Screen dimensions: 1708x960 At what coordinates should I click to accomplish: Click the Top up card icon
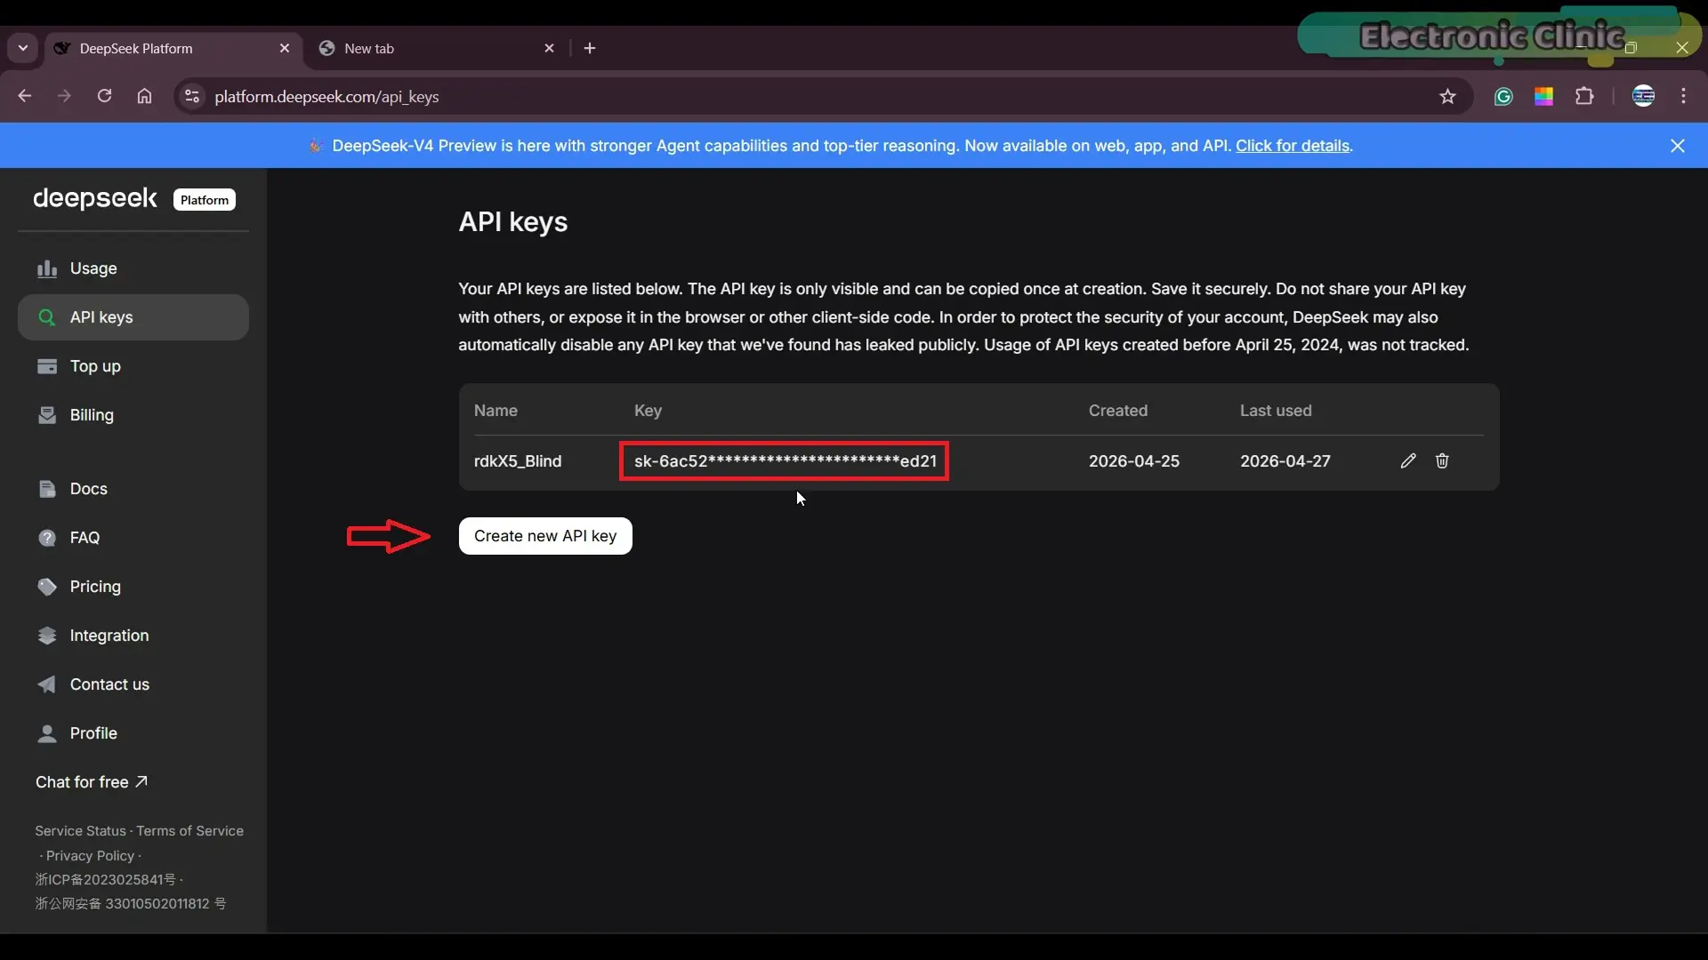coord(47,366)
